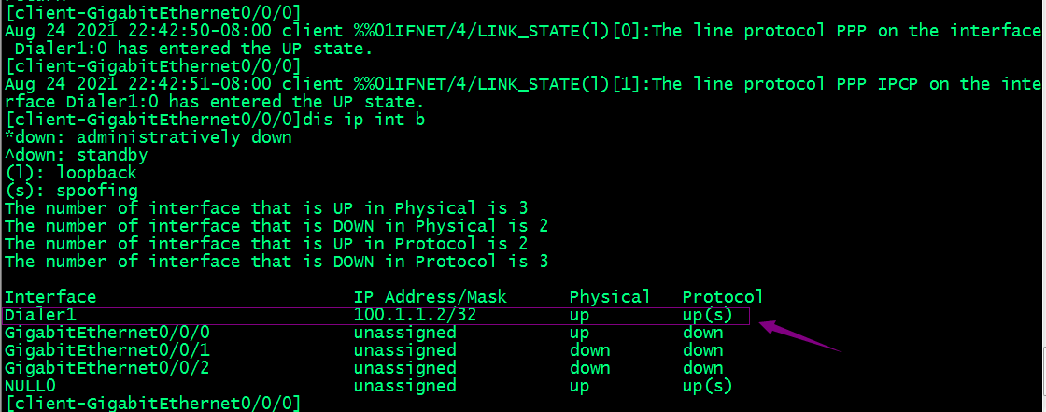
Task: Click the 22:42:50 PPP log message
Action: [523, 39]
